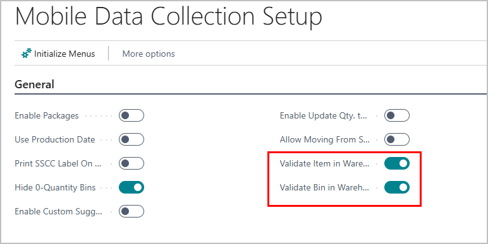488x244 pixels.
Task: Click the Initialize Menus action text
Action: coord(64,54)
